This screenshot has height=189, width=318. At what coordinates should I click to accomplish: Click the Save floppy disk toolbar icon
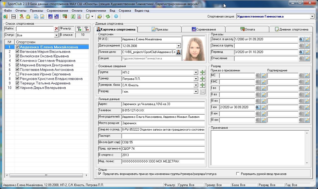pyautogui.click(x=14, y=16)
